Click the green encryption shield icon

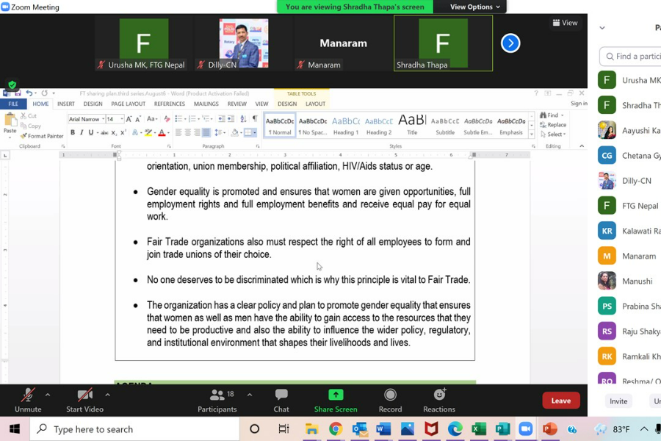pyautogui.click(x=12, y=85)
